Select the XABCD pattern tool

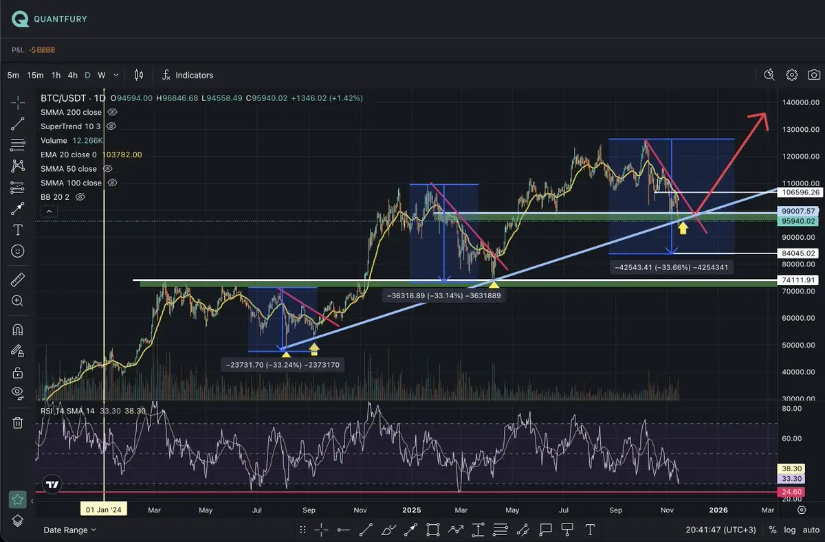[18, 166]
